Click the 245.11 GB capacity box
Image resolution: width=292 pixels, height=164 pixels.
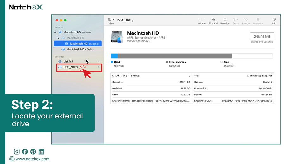click(262, 36)
